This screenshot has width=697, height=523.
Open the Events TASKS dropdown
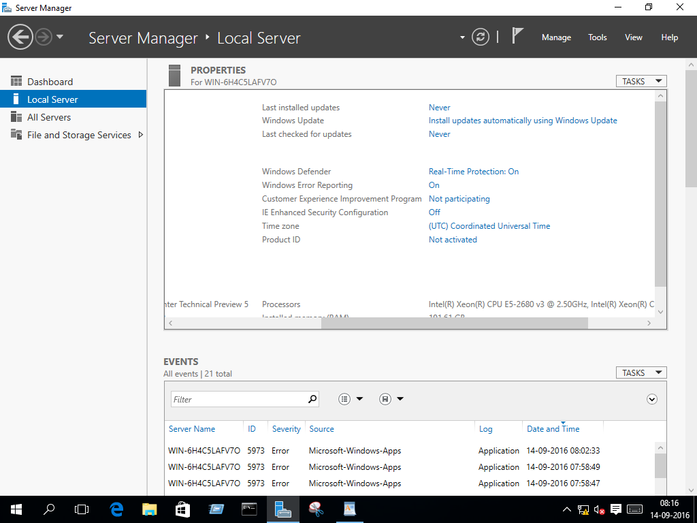click(641, 373)
